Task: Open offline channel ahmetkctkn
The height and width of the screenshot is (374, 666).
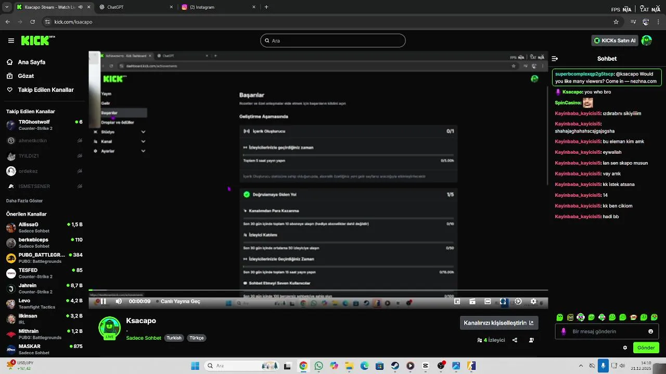Action: tap(44, 140)
